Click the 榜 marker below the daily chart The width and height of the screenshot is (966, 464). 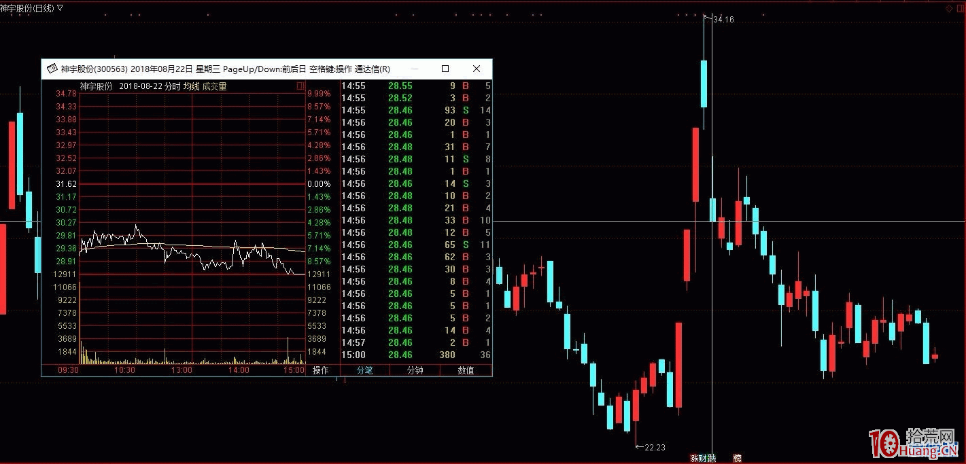(x=737, y=459)
